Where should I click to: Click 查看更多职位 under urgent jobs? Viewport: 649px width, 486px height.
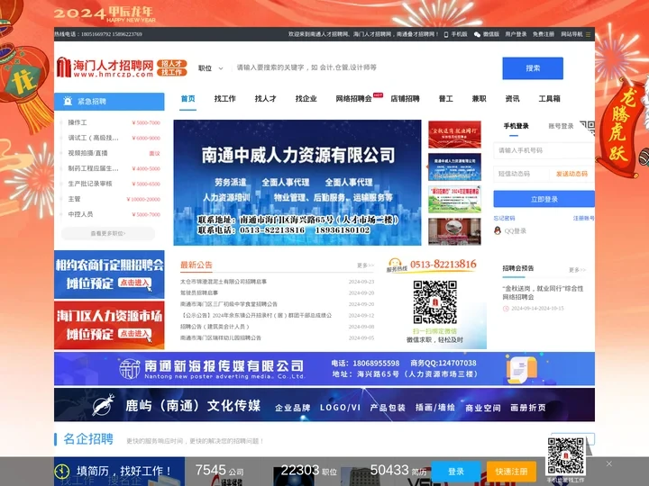108,233
